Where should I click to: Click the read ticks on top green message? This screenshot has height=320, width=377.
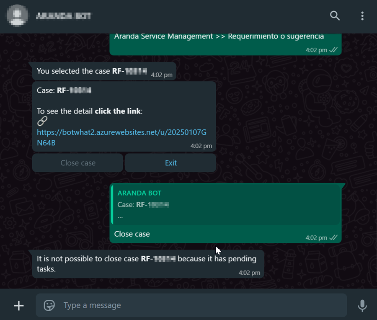click(333, 50)
